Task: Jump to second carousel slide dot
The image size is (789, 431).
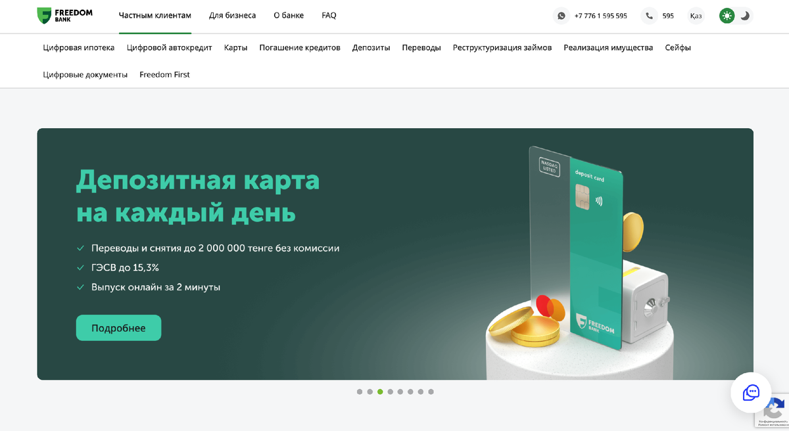Action: 370,392
